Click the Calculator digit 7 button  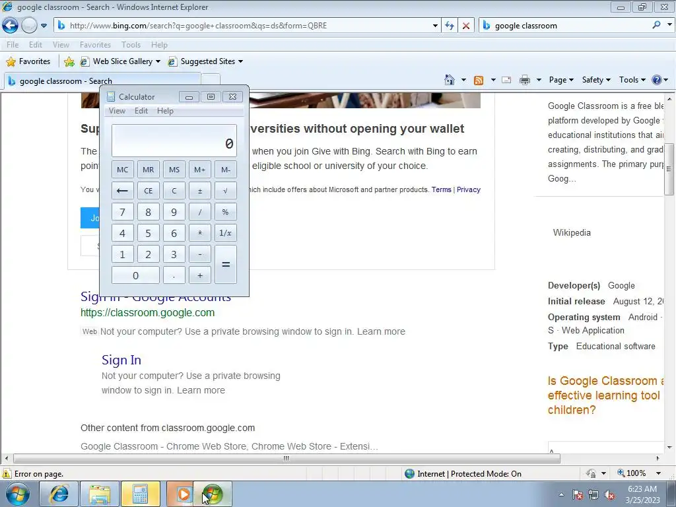tap(122, 212)
